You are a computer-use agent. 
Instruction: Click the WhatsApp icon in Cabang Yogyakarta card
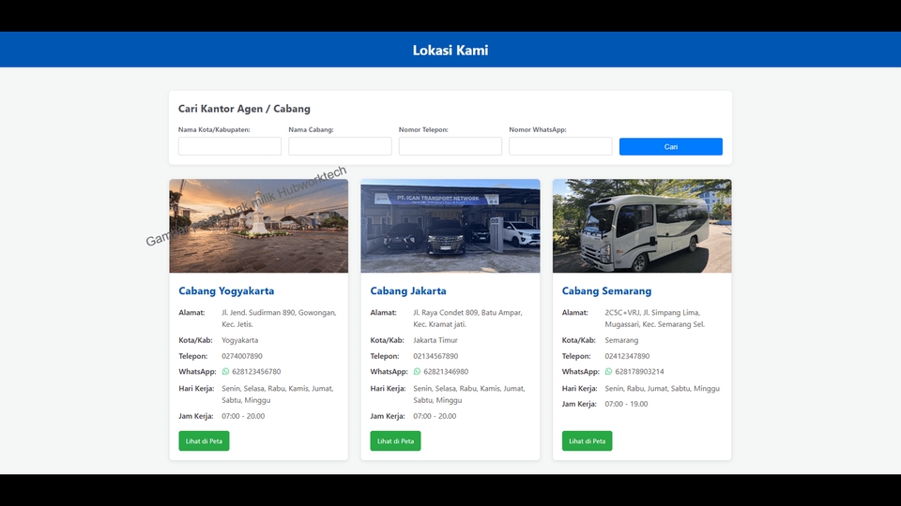(225, 372)
